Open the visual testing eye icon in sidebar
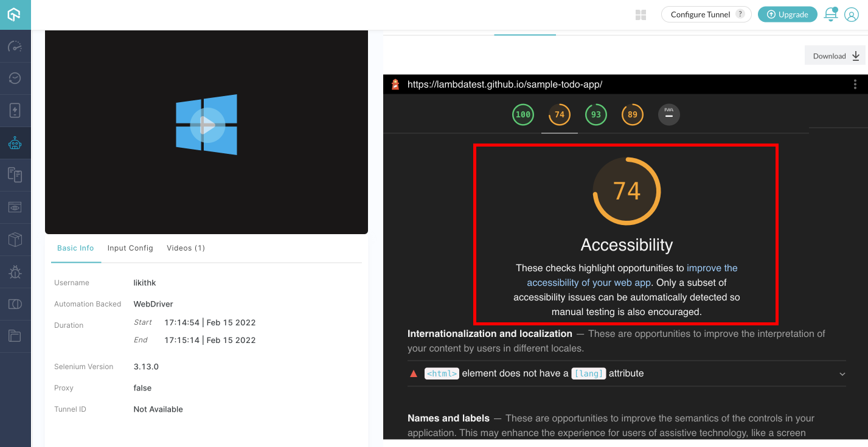The image size is (868, 447). pyautogui.click(x=15, y=207)
